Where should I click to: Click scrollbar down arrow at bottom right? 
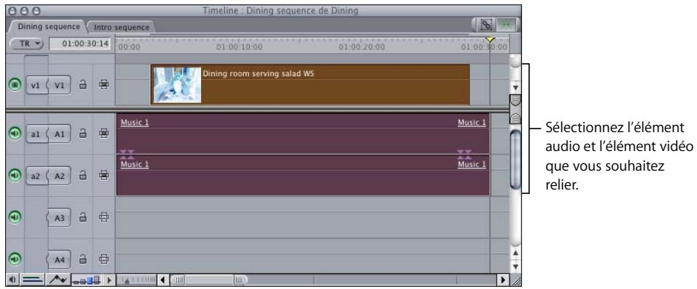click(x=515, y=266)
